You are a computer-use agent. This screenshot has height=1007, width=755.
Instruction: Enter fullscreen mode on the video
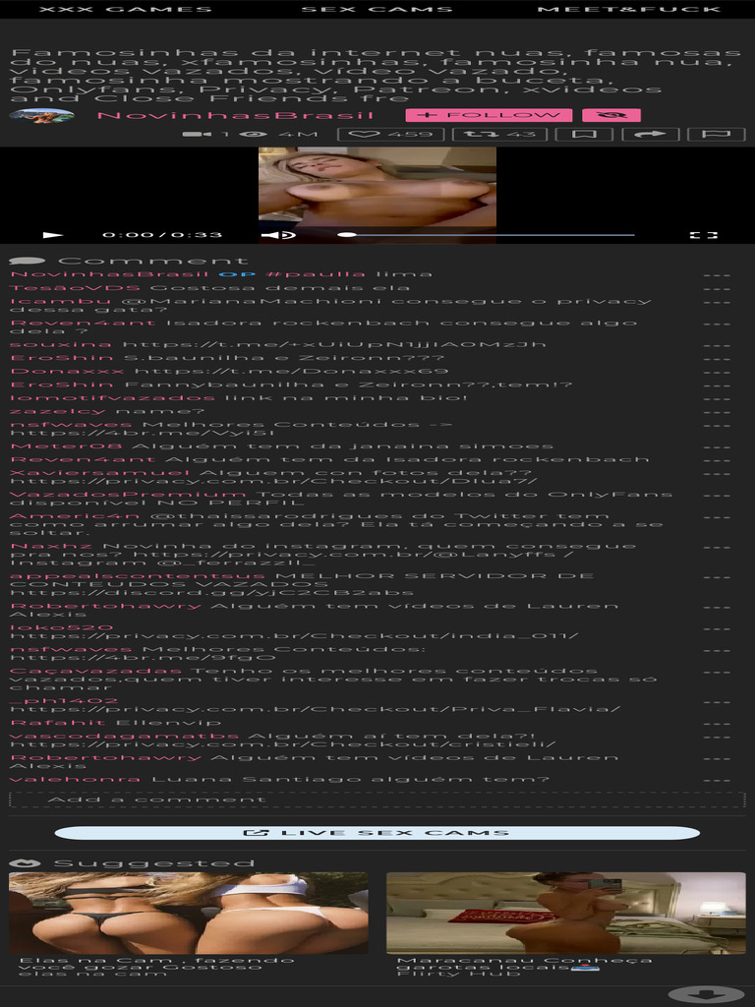(704, 235)
